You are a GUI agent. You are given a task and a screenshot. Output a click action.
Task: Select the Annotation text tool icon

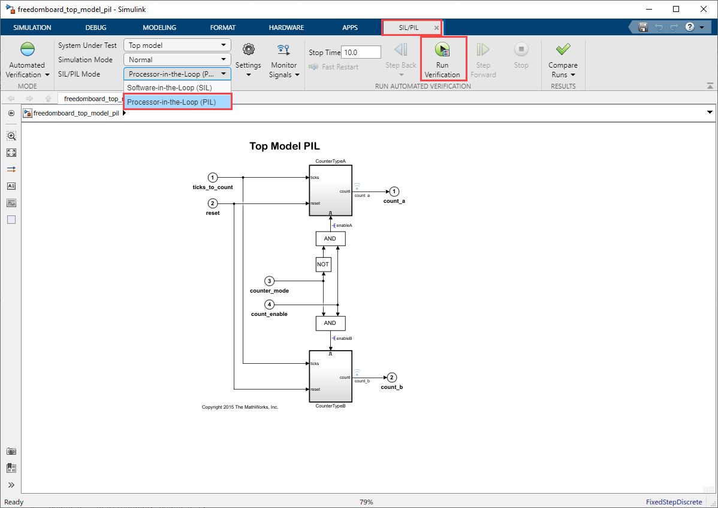[x=11, y=186]
